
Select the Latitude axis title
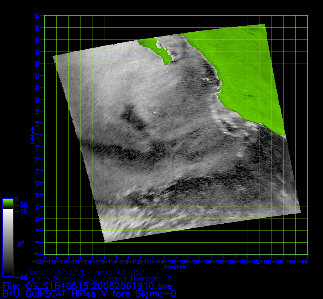(32, 135)
